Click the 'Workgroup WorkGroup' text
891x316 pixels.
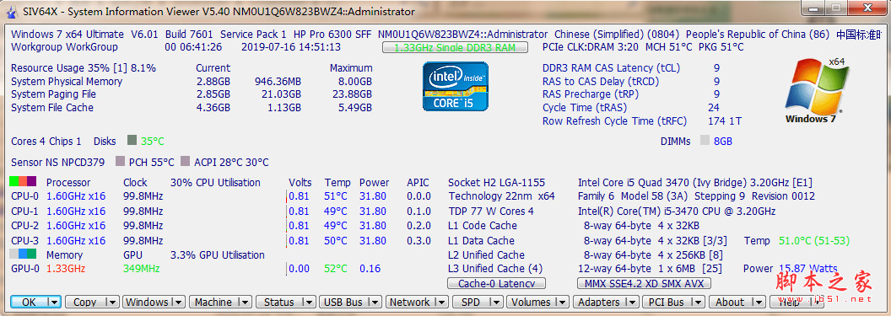(64, 47)
